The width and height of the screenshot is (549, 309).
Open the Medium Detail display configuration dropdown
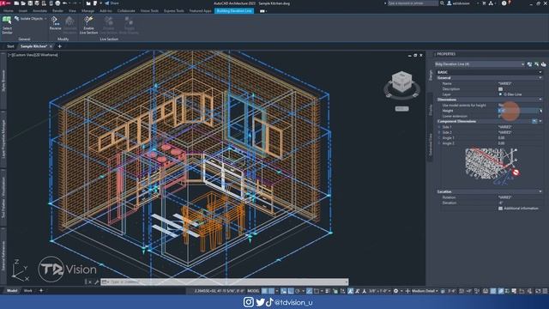(425, 291)
